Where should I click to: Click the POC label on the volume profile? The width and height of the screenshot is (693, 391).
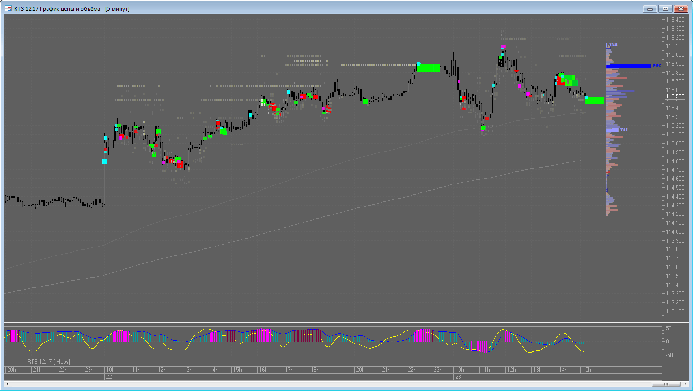point(657,66)
